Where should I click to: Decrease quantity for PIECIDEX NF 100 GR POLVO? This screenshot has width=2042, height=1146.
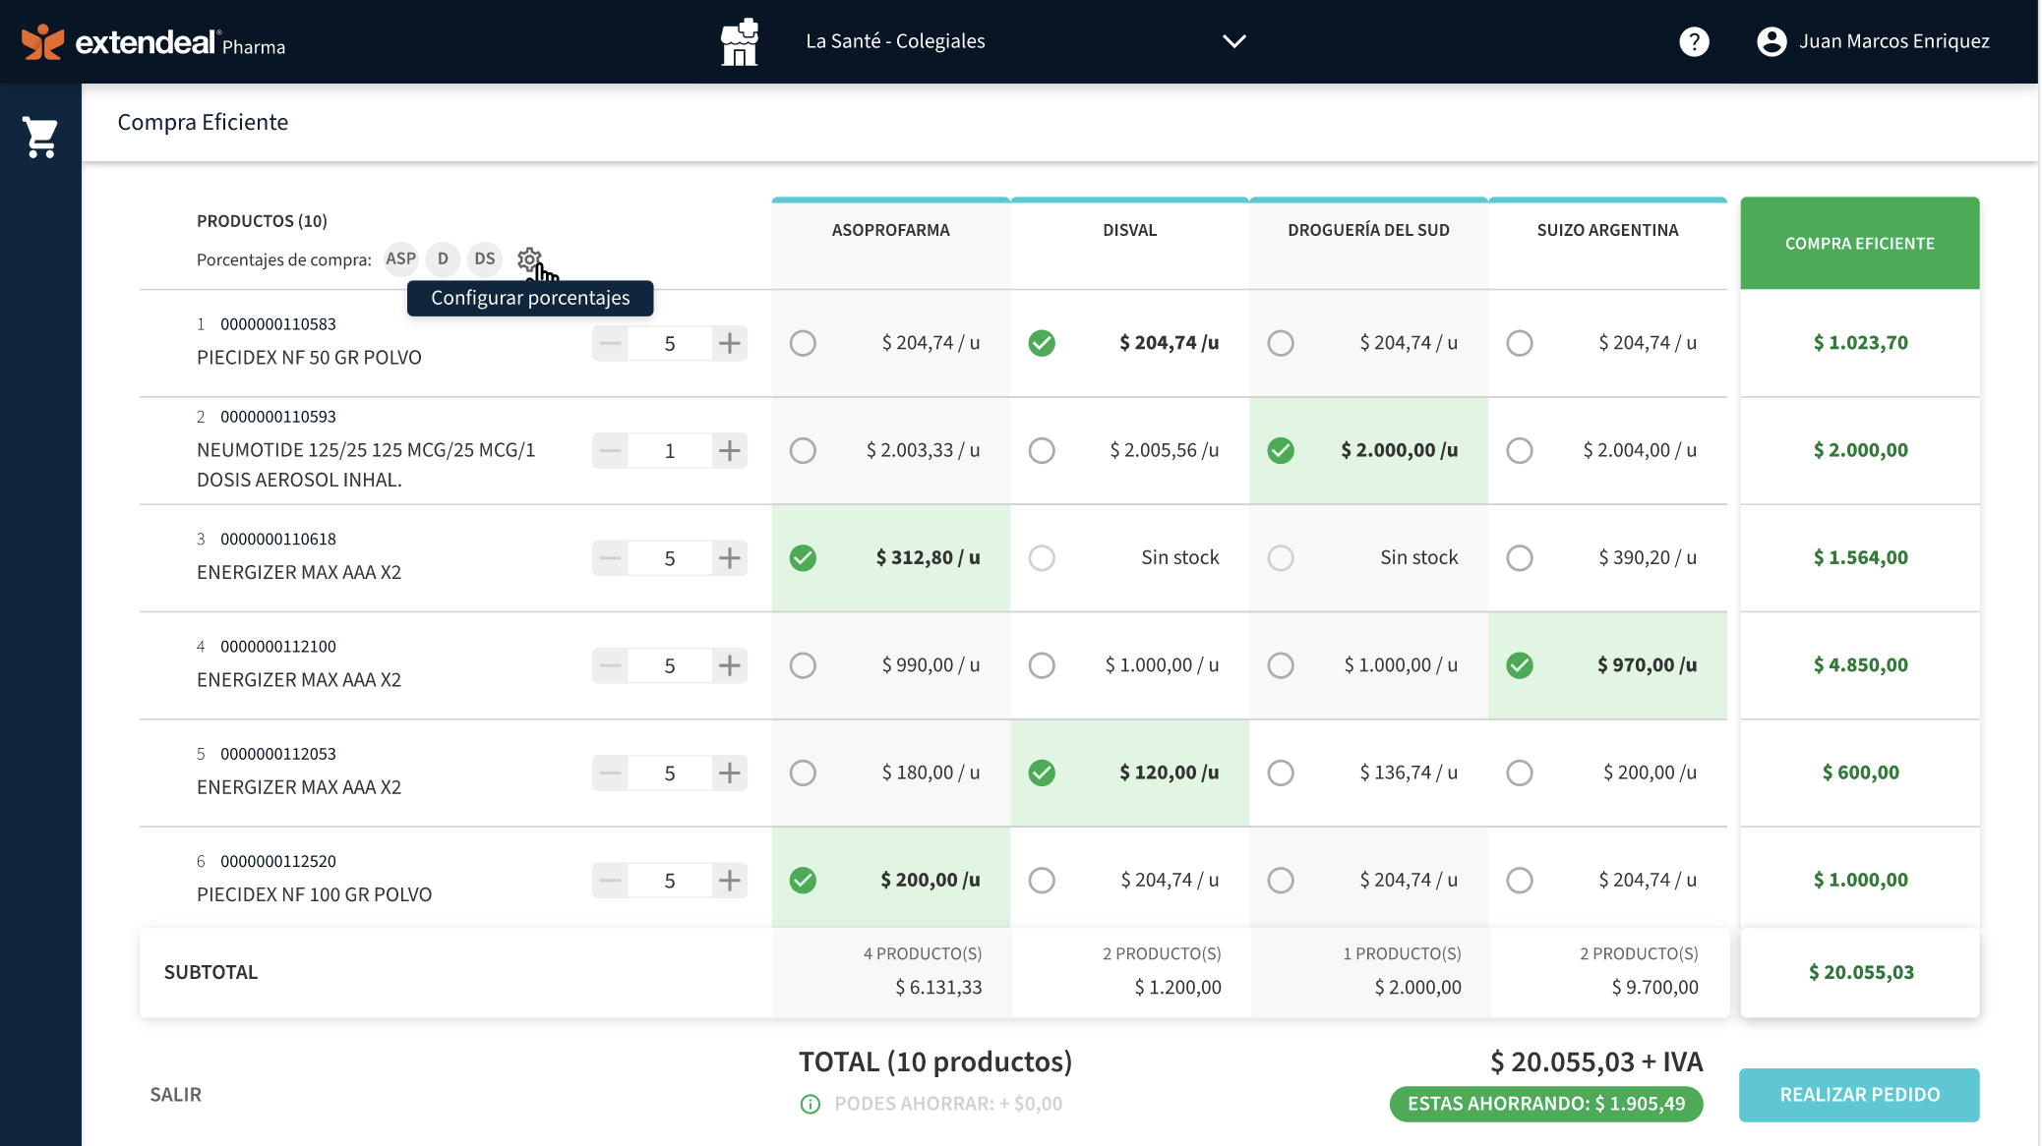click(611, 880)
